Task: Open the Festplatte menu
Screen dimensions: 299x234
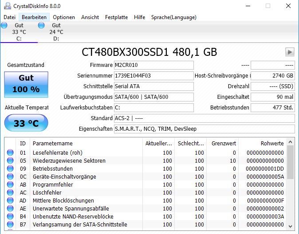Action: [x=117, y=17]
